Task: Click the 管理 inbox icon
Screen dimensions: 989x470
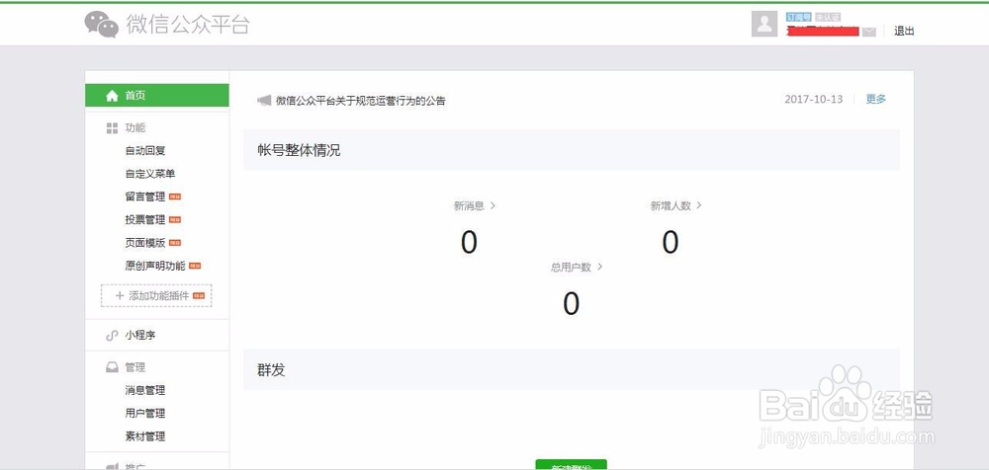Action: tap(113, 367)
